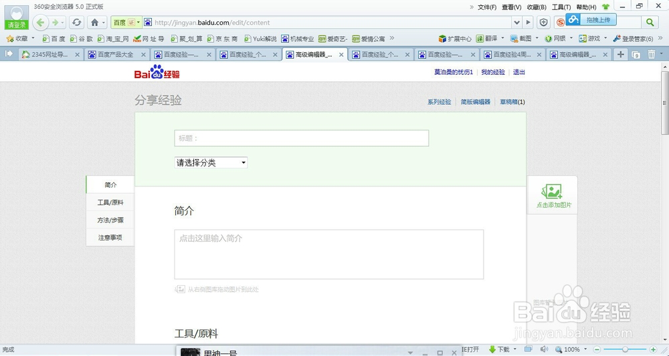Open the 请选择分类 category dropdown
Image resolution: width=669 pixels, height=356 pixels.
coord(211,162)
